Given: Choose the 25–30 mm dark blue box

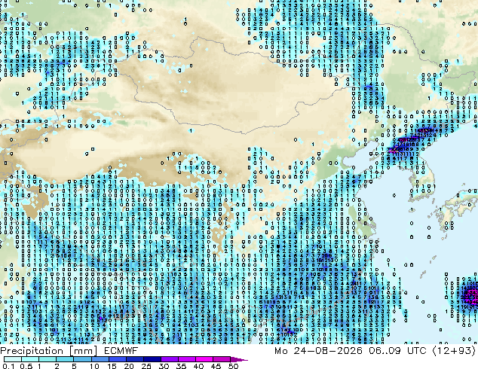Looking at the screenshot, I should click(152, 359).
